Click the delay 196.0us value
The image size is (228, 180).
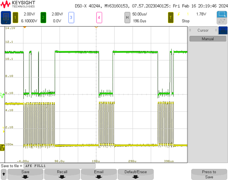[x=139, y=21]
